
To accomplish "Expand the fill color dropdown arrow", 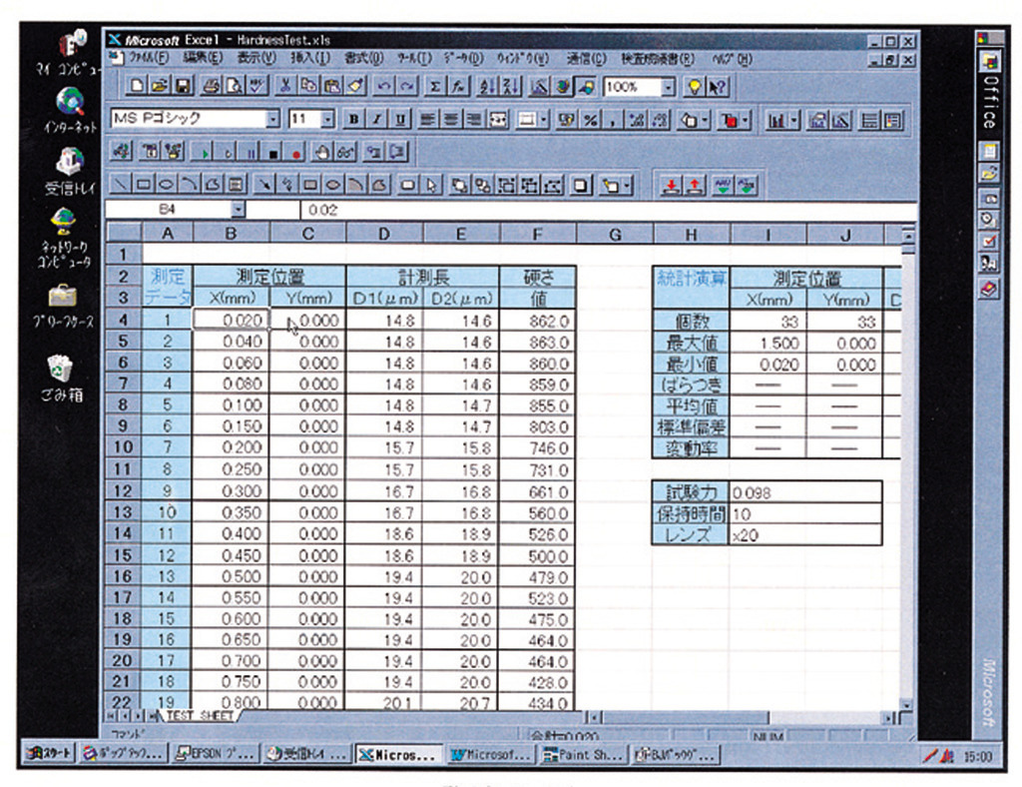I will [x=706, y=120].
